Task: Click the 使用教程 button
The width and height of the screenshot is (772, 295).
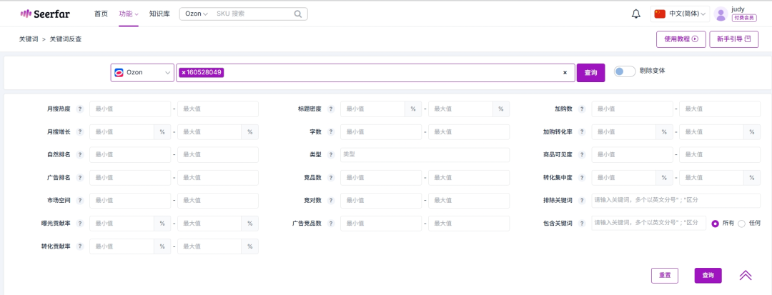Action: point(681,39)
